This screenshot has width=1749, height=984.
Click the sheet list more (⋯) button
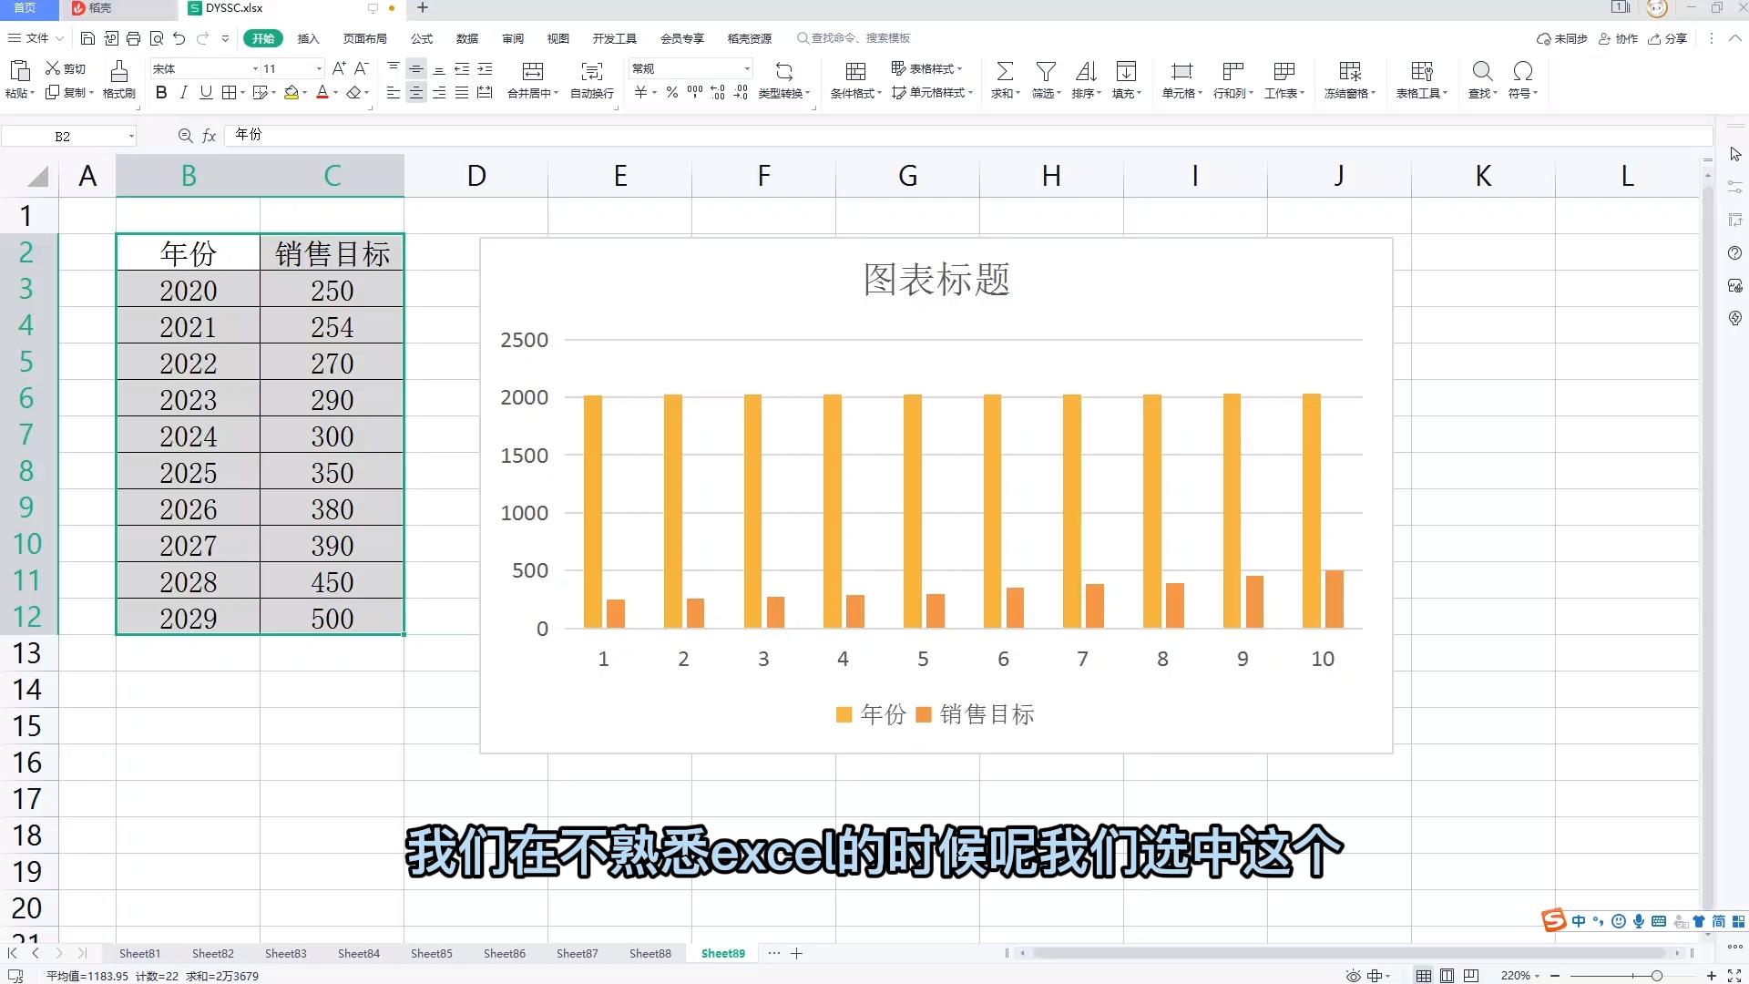774,953
